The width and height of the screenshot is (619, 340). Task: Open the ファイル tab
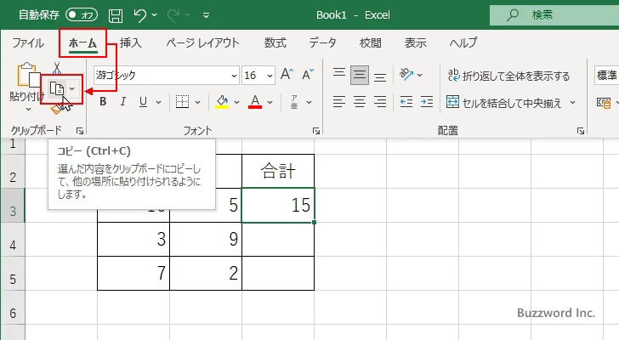tap(28, 42)
